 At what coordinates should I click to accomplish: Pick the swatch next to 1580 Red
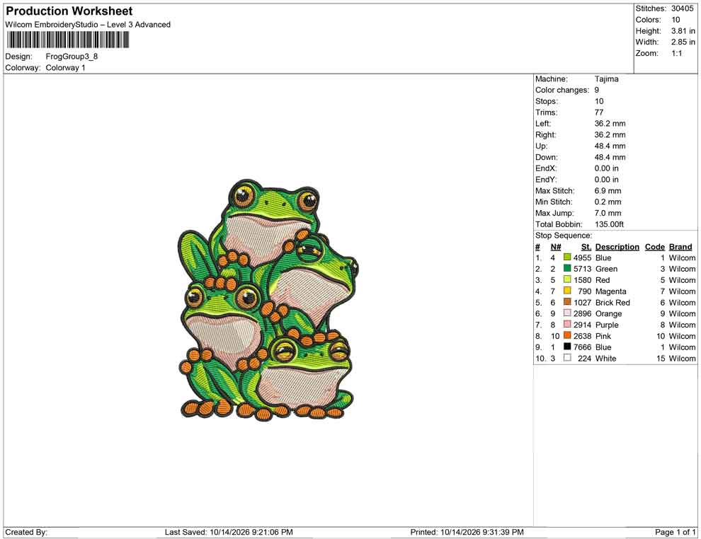click(567, 279)
